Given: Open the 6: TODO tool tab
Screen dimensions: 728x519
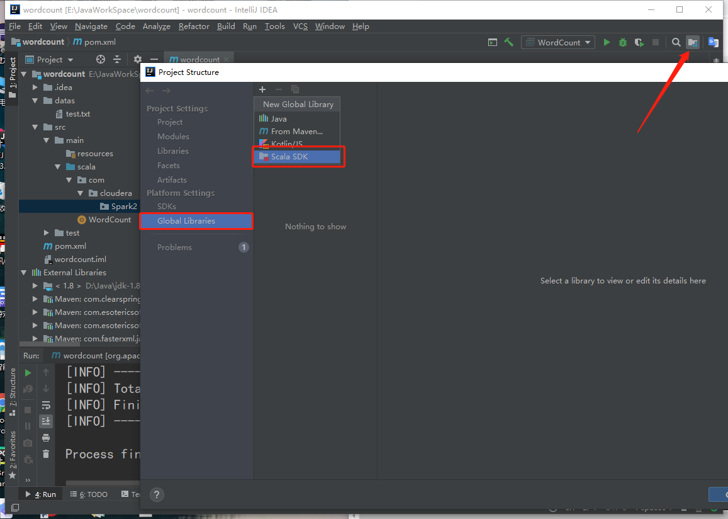Looking at the screenshot, I should [89, 494].
